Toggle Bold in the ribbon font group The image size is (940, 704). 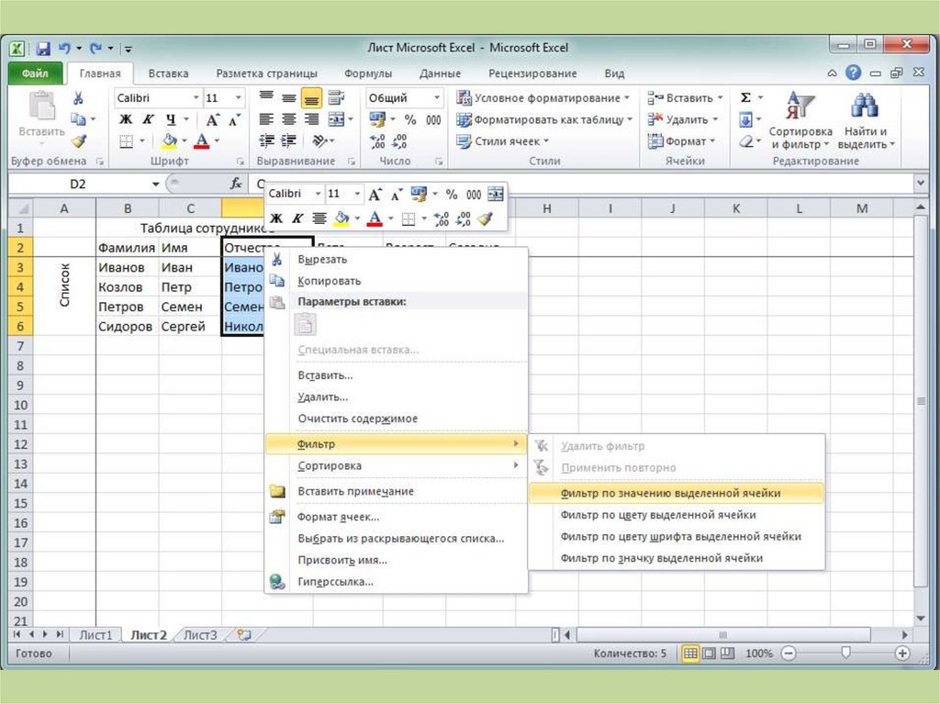tap(126, 119)
